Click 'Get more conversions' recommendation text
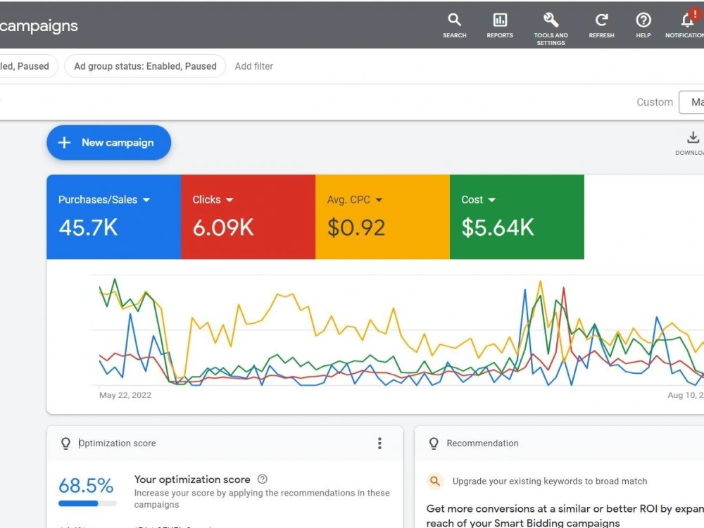Image resolution: width=704 pixels, height=528 pixels. pos(565,515)
